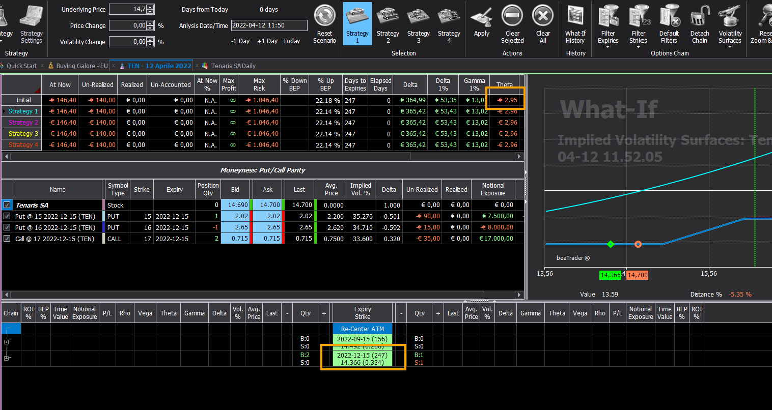772x410 pixels.
Task: Toggle checkbox for Put @ 15 position
Action: point(7,216)
